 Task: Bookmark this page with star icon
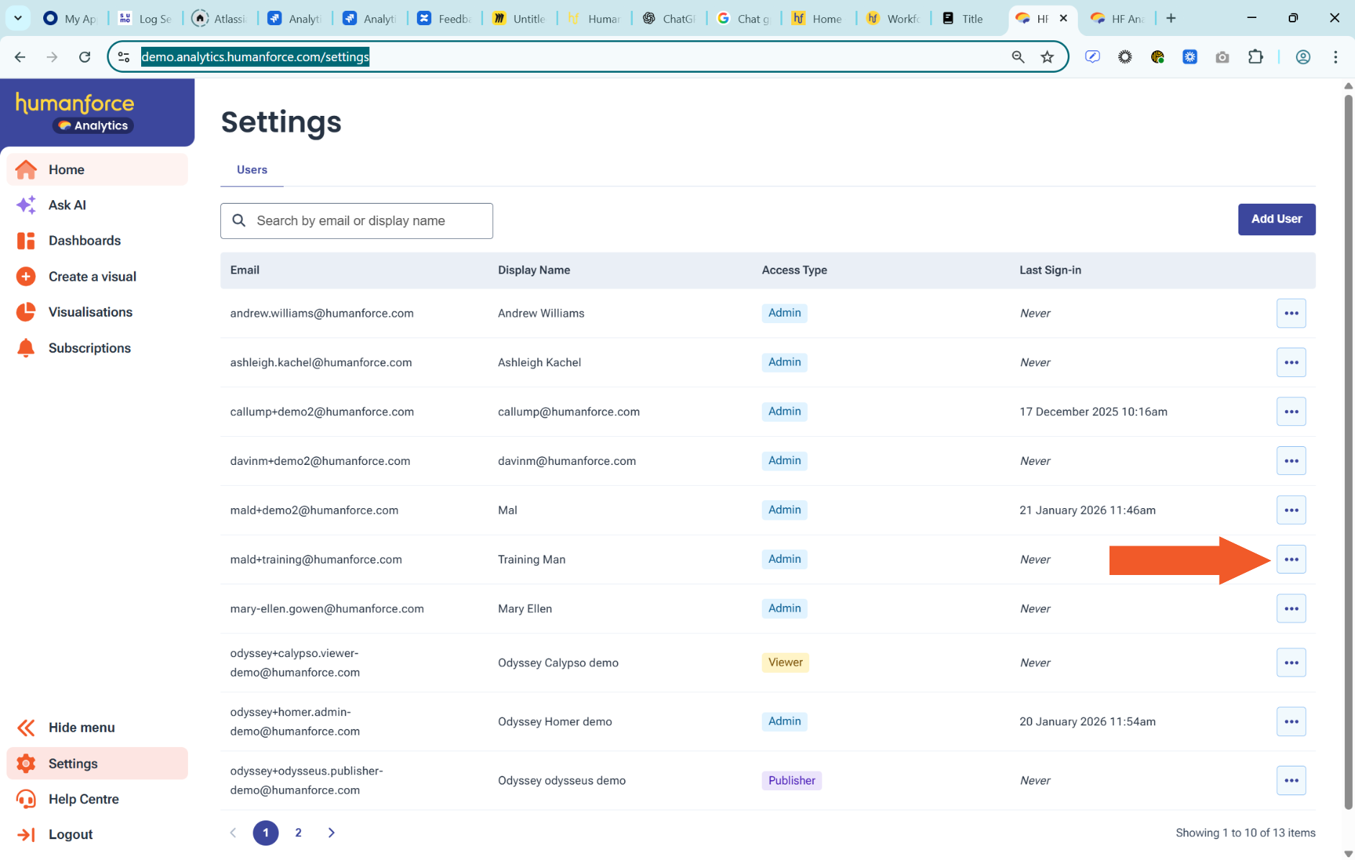(x=1047, y=57)
